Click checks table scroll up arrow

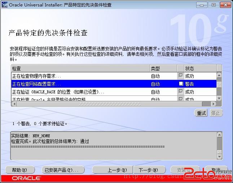click(219, 75)
